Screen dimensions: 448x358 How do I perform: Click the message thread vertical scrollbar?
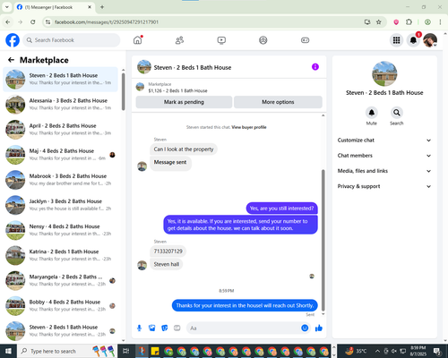[x=323, y=240]
